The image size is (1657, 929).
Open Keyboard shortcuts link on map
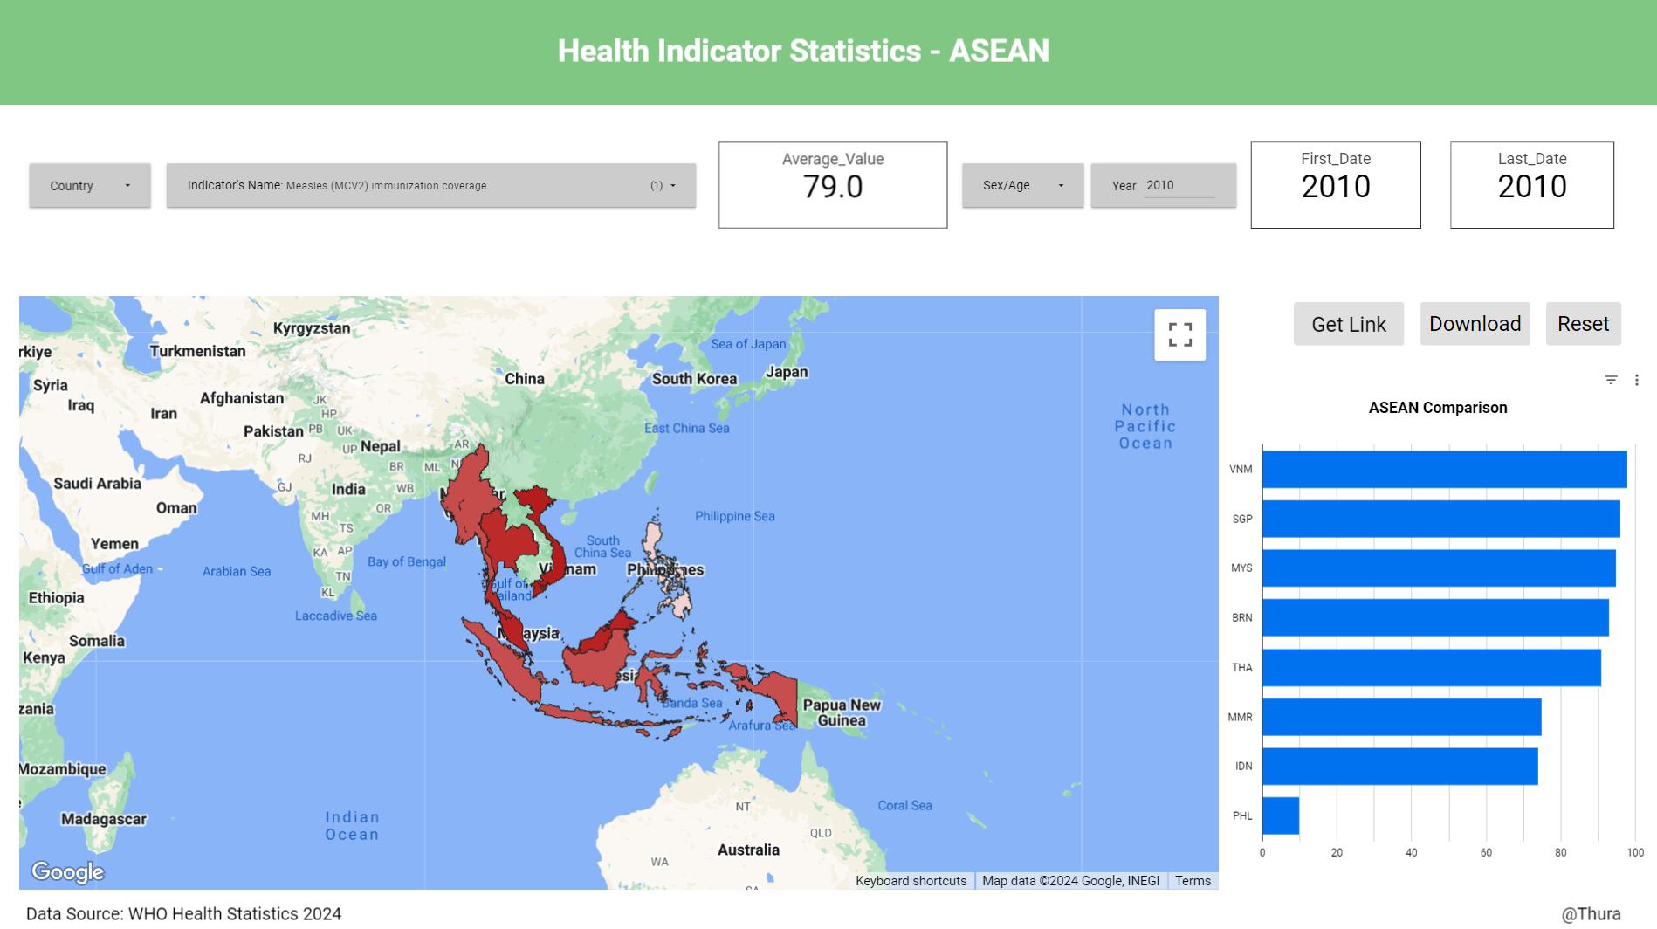coord(911,881)
